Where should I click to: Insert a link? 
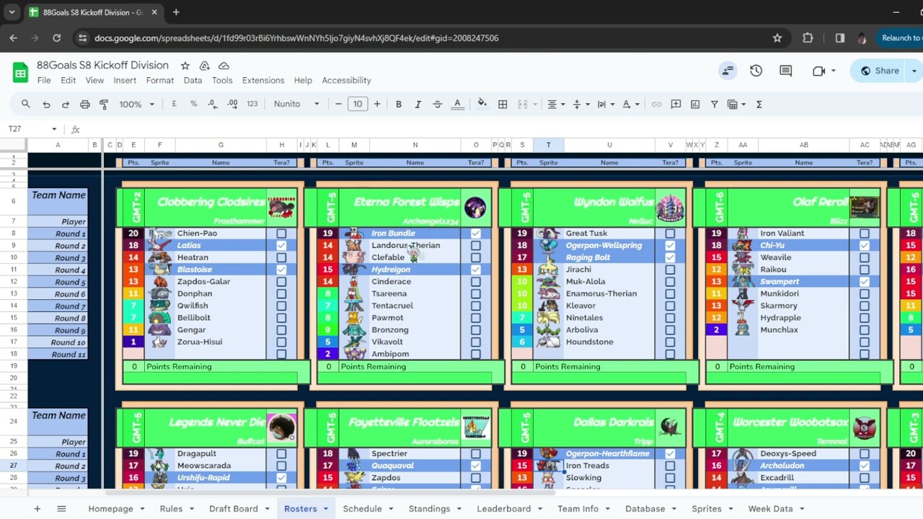coord(656,105)
